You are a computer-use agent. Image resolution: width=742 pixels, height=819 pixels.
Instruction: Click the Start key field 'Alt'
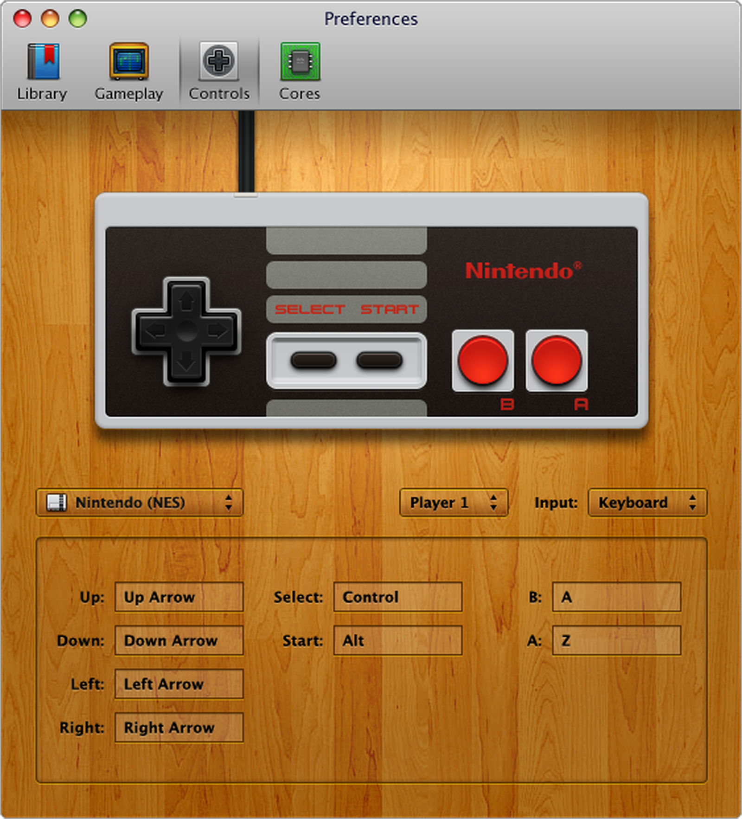[x=398, y=640]
